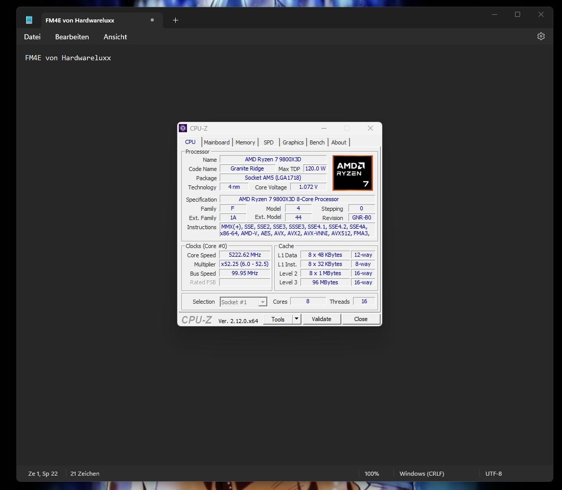562x490 pixels.
Task: Open the Bearbeiten menu
Action: (x=72, y=37)
